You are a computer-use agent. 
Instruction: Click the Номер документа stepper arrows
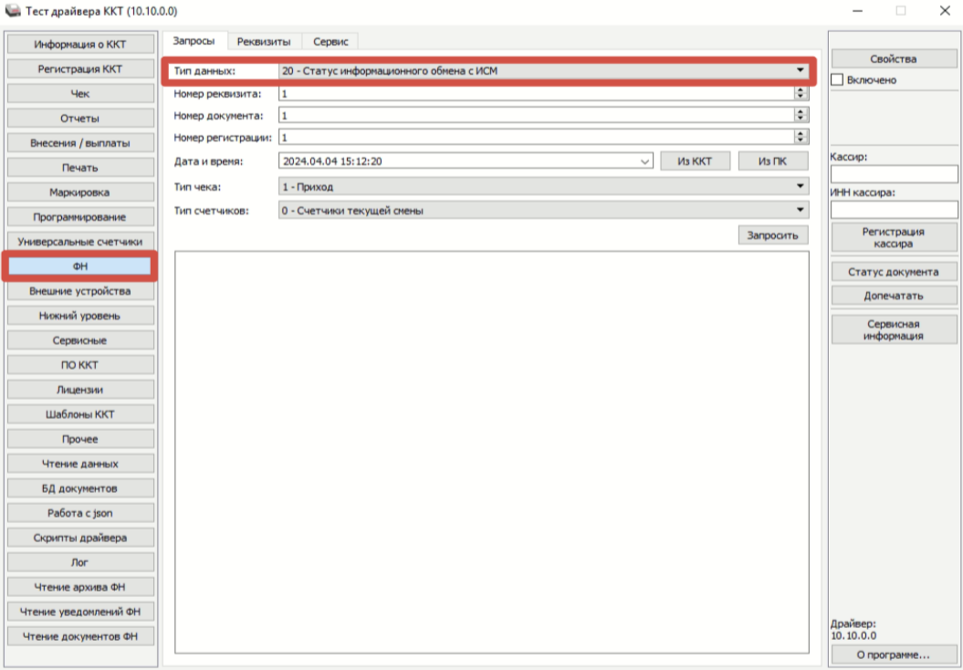(801, 115)
